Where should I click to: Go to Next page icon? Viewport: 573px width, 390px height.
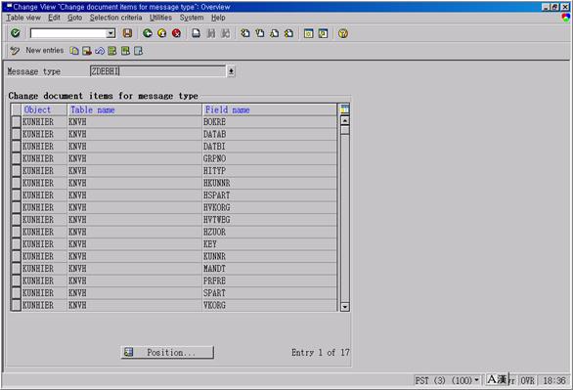click(x=274, y=33)
